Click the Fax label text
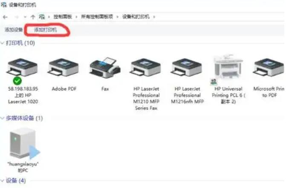 click(x=105, y=89)
